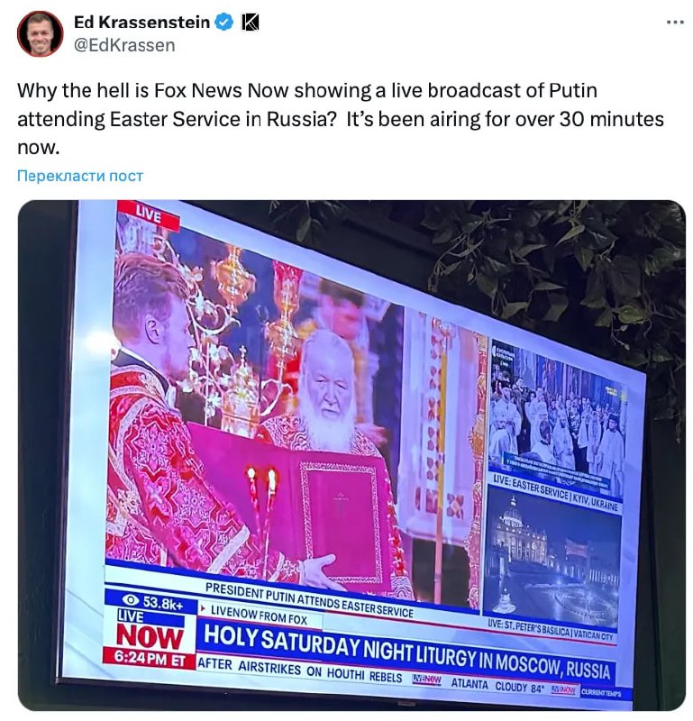Click the blue verified checkmark badge
The height and width of the screenshot is (721, 693).
tap(224, 22)
